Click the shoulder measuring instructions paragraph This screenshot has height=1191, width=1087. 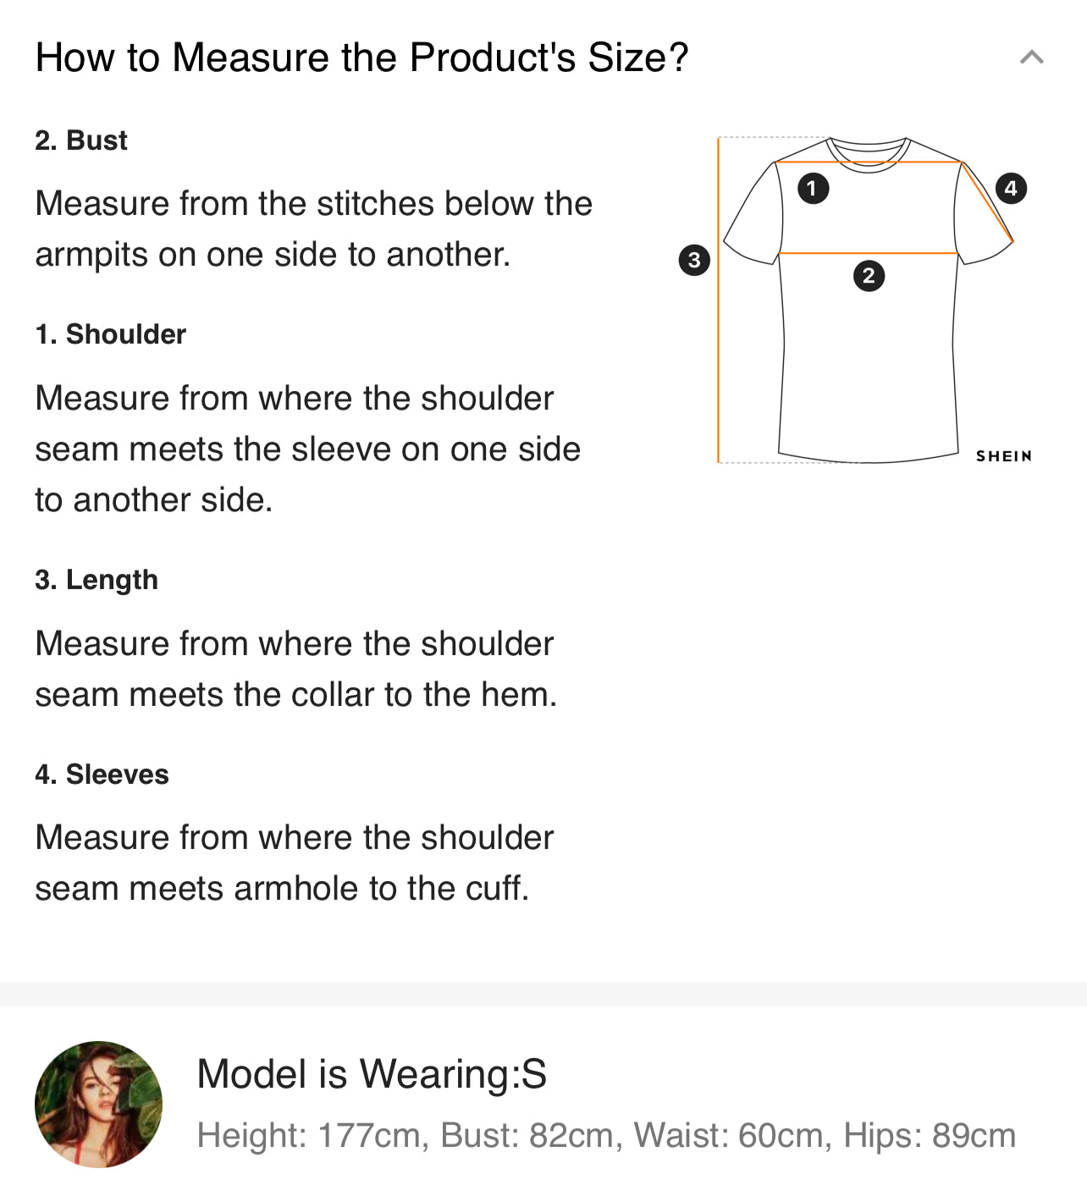(307, 449)
